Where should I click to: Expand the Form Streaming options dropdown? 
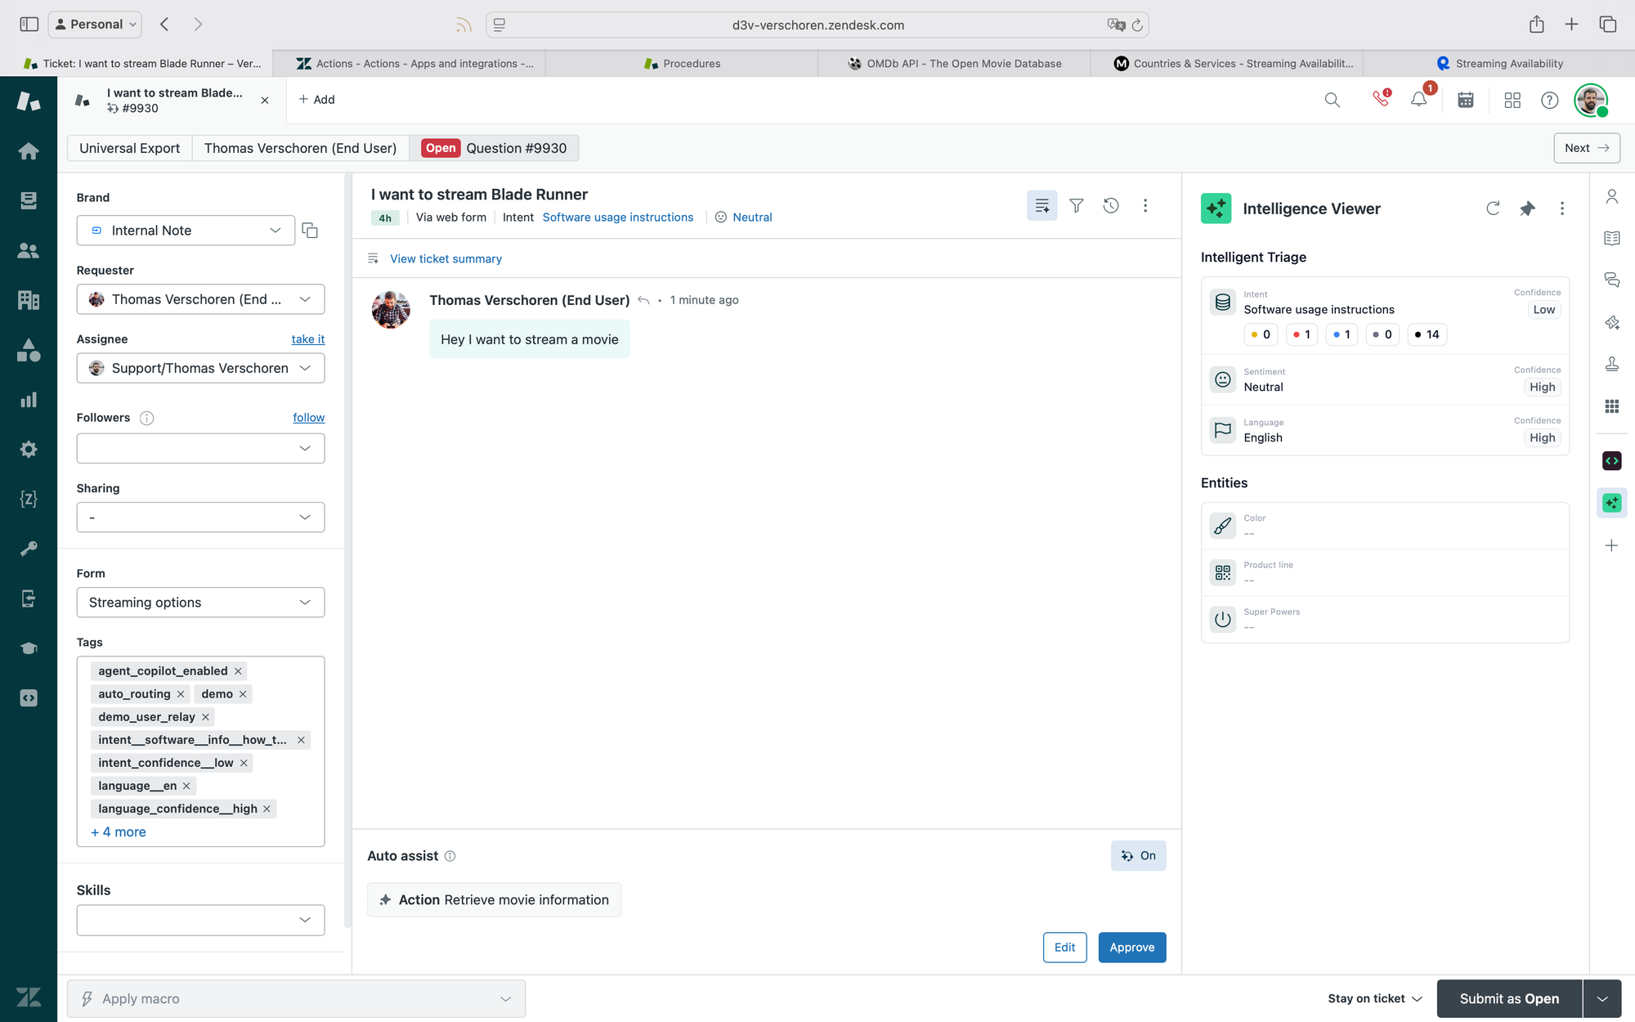coord(200,603)
